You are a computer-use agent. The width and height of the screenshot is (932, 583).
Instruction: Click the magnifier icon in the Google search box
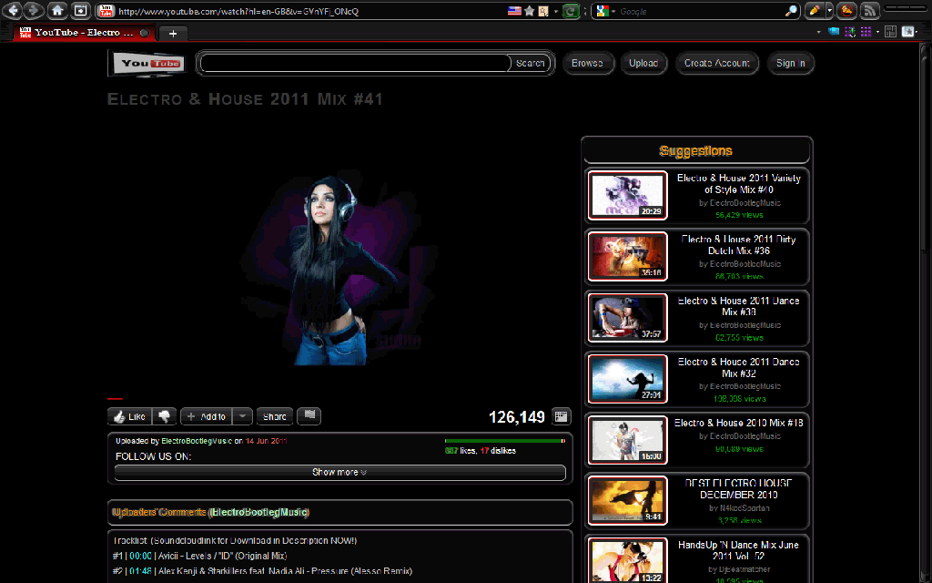tap(791, 11)
